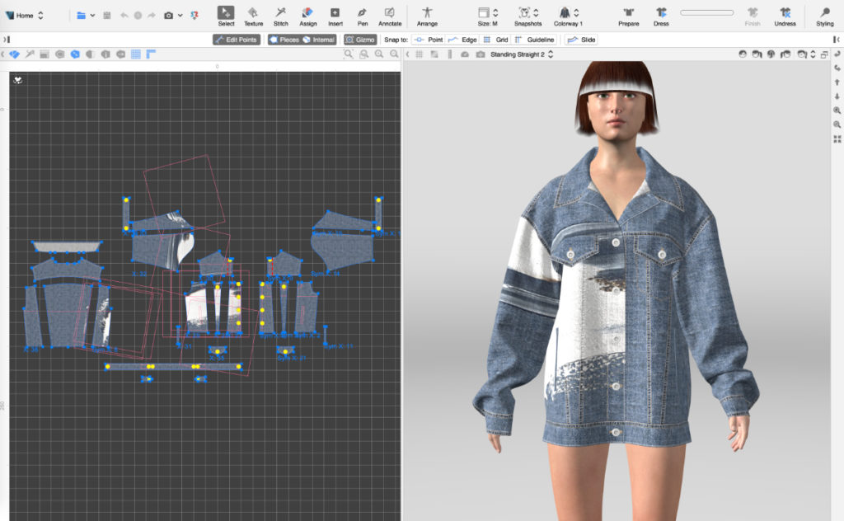Toggle snap to Point
The height and width of the screenshot is (521, 844).
pyautogui.click(x=429, y=40)
